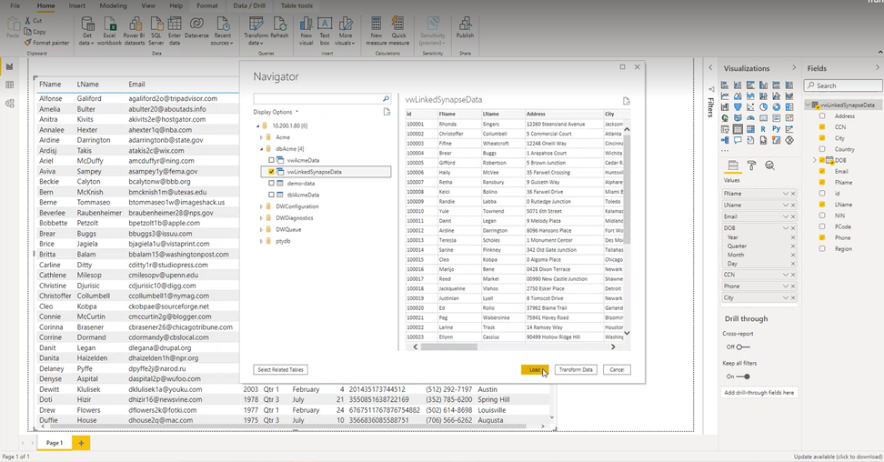Expand the Acme database node
This screenshot has width=884, height=462.
click(261, 137)
